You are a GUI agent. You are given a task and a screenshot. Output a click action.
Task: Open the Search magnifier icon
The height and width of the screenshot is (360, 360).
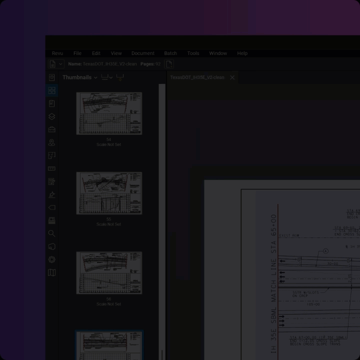[52, 233]
